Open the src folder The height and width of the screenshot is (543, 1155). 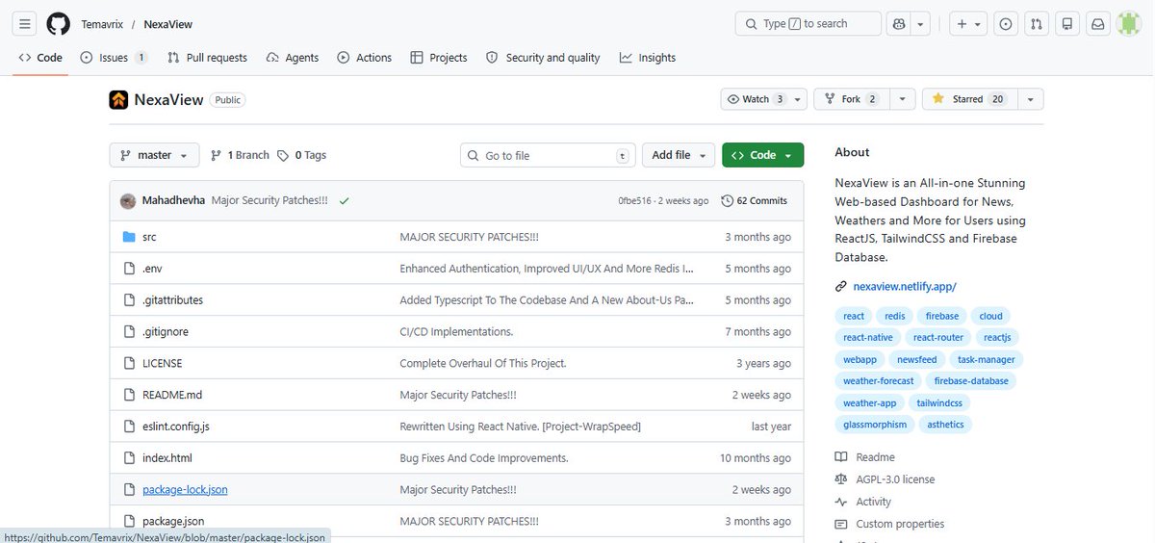click(149, 237)
